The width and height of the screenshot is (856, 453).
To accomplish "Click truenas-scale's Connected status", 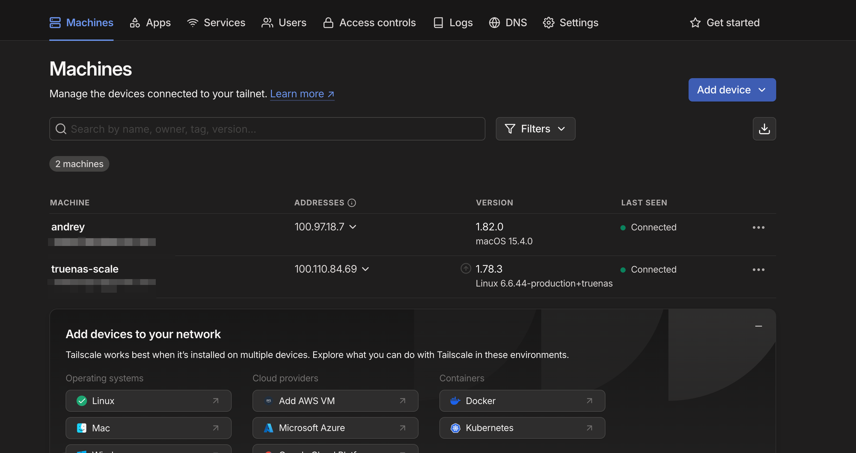I will coord(648,270).
